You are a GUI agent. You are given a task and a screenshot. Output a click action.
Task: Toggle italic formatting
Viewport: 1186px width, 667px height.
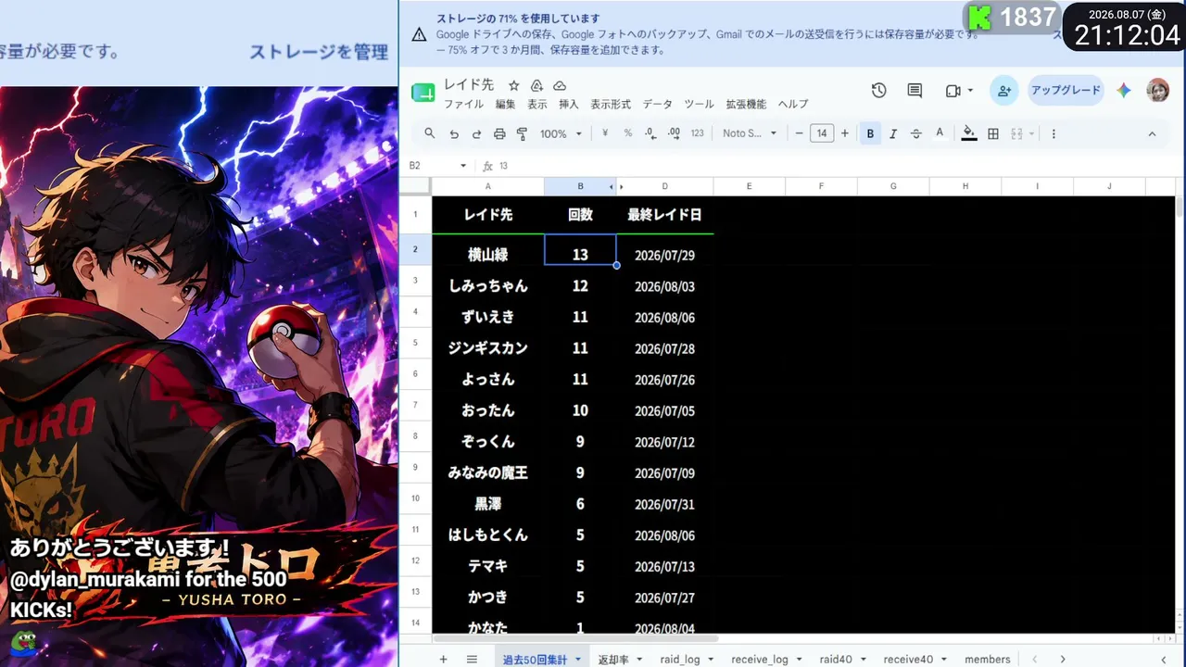pyautogui.click(x=893, y=133)
